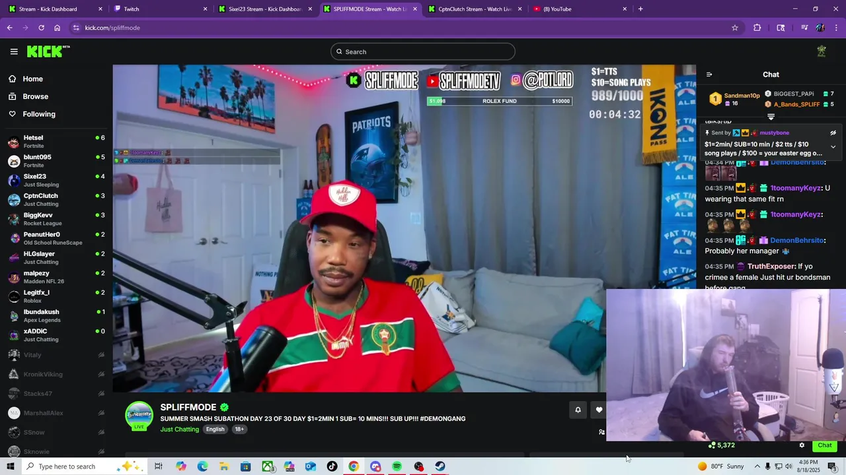Viewport: 846px width, 475px height.
Task: Open offline channel Vitaly
Action: click(56, 355)
